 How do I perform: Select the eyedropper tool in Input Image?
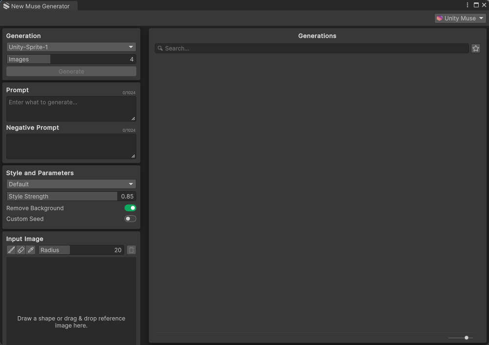click(31, 250)
